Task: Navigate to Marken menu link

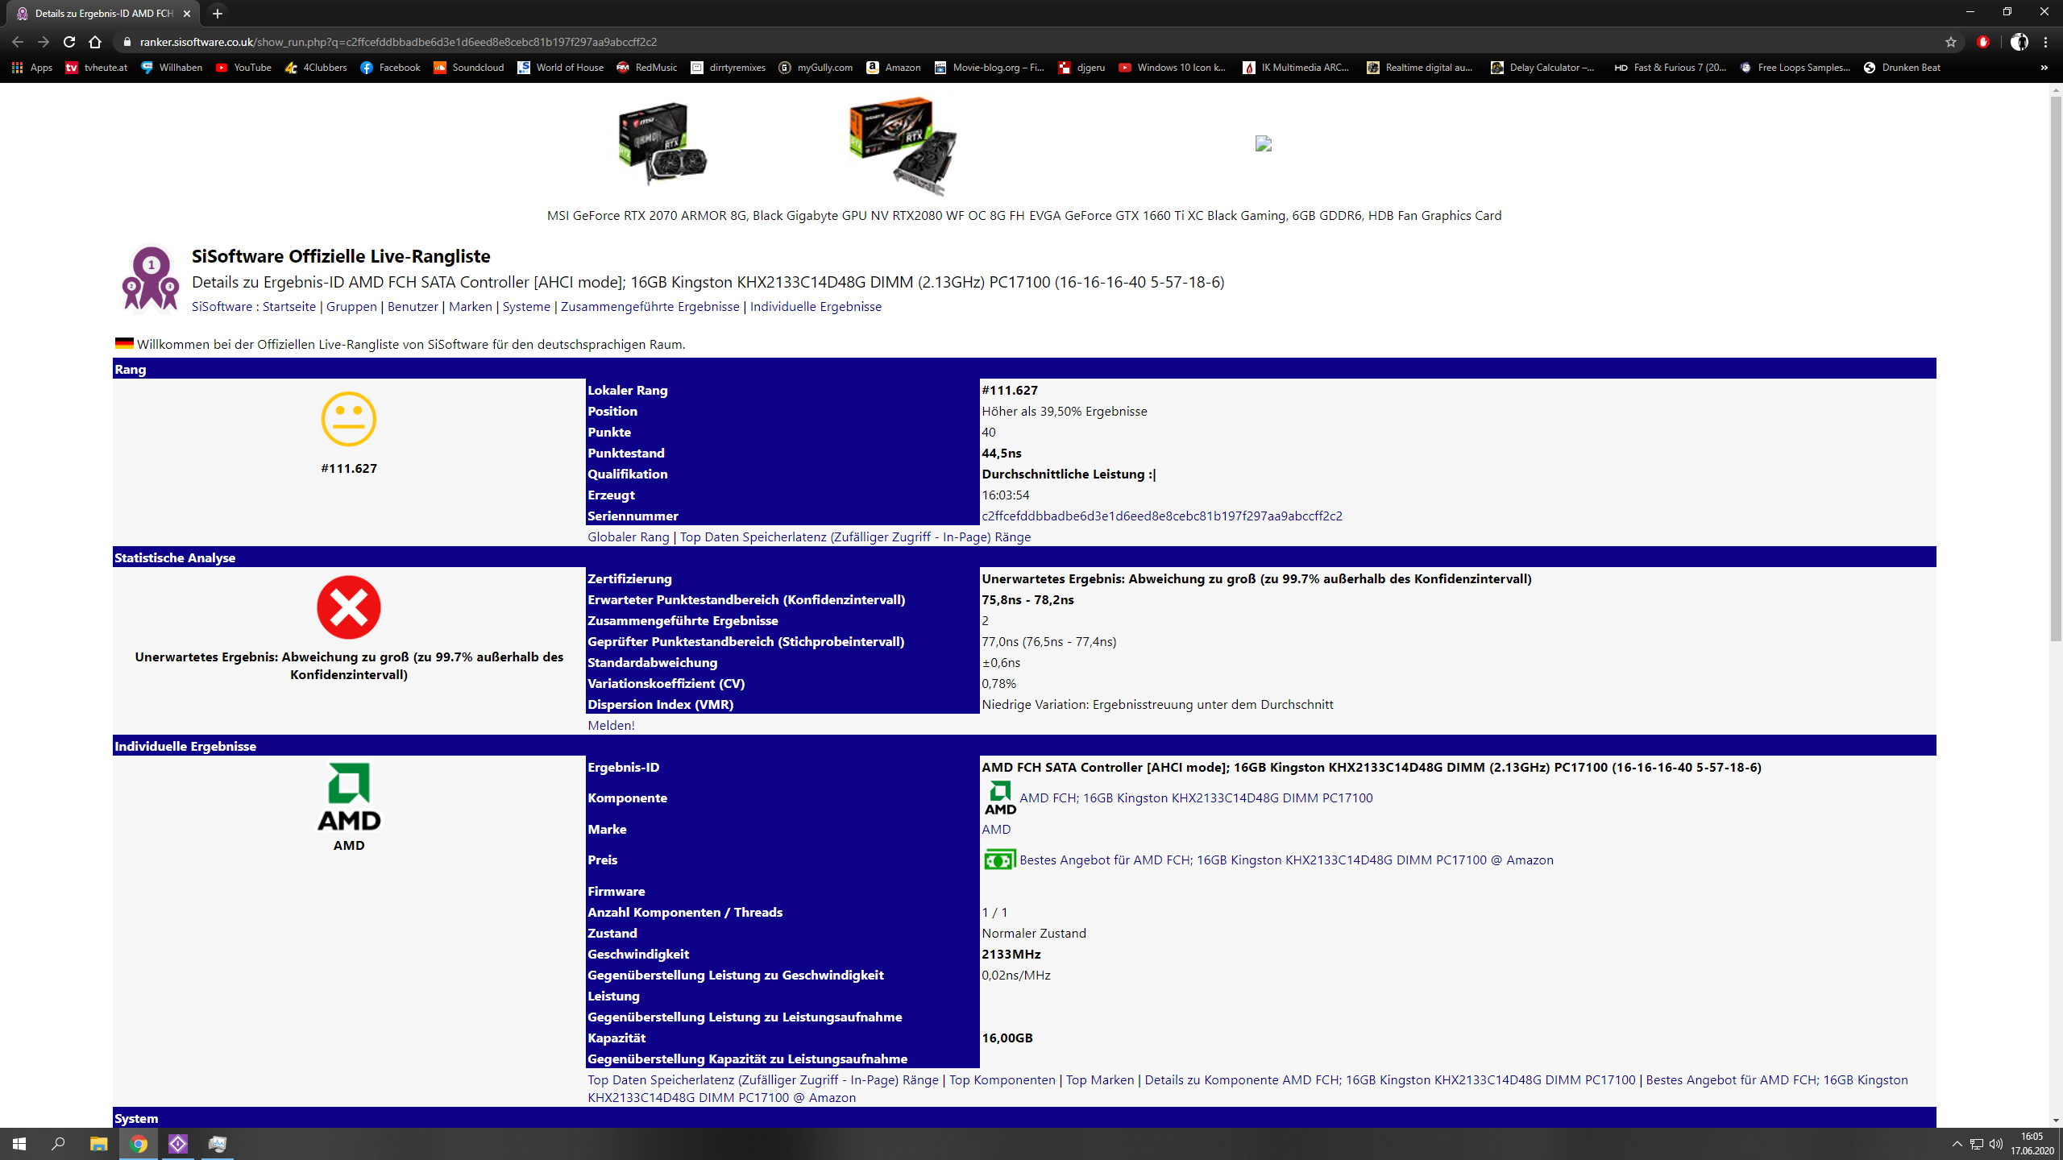Action: pos(470,307)
